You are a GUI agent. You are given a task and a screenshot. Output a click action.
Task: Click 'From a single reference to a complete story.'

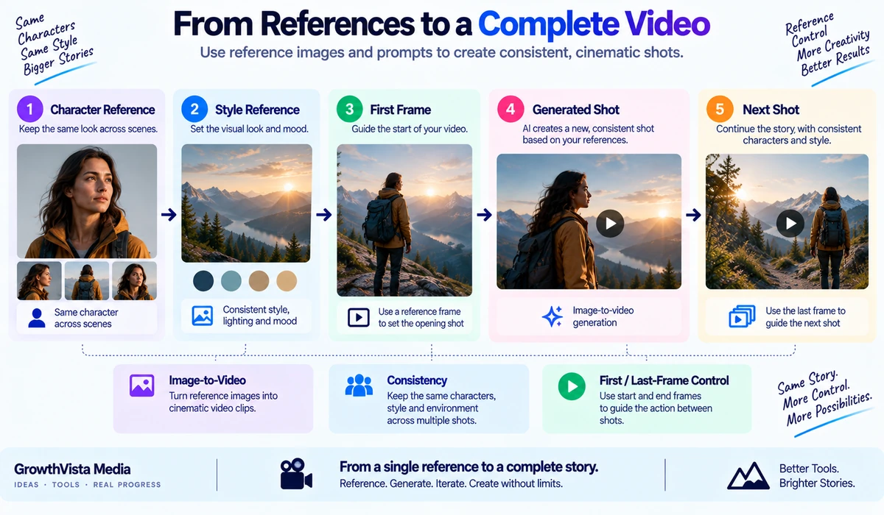click(x=469, y=467)
